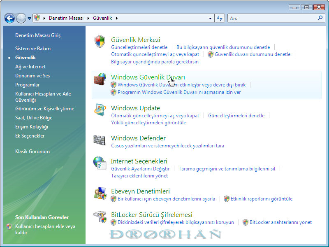Screen dimensions: 329x247
Task: Expand the address bar history dropdown
Action: click(x=210, y=18)
